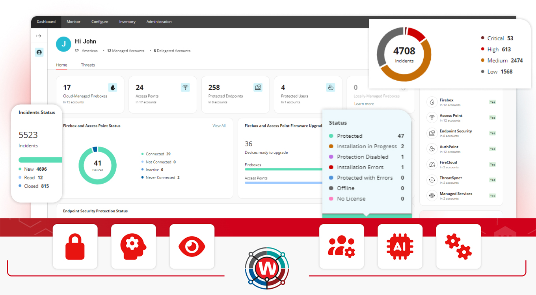
Task: Expand the sidebar arrow icon
Action: point(39,36)
